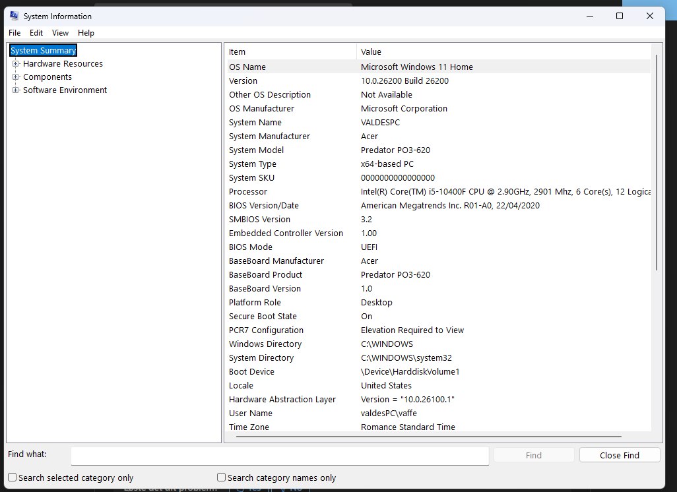The height and width of the screenshot is (492, 677).
Task: Click the value "Microsoft Windows 11 Home"
Action: 416,67
